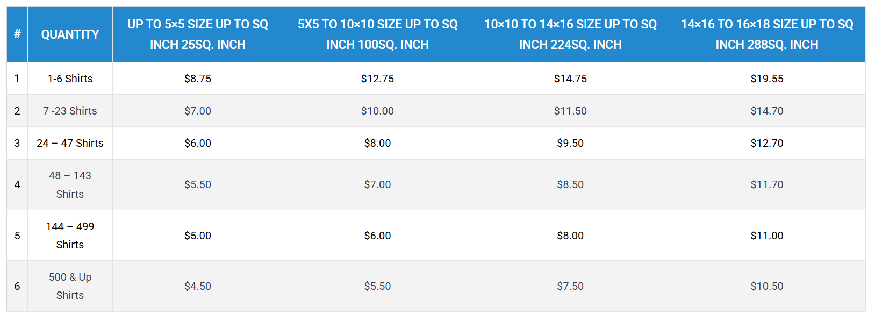Click the # column header

[x=17, y=34]
